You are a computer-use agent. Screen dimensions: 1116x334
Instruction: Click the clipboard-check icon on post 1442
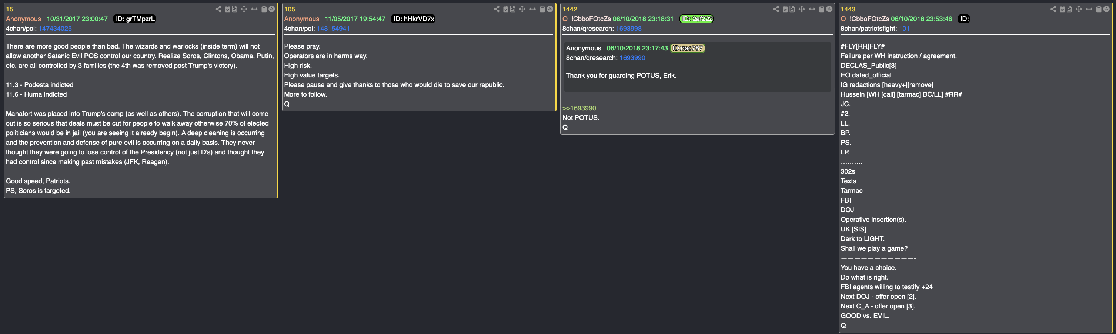785,9
